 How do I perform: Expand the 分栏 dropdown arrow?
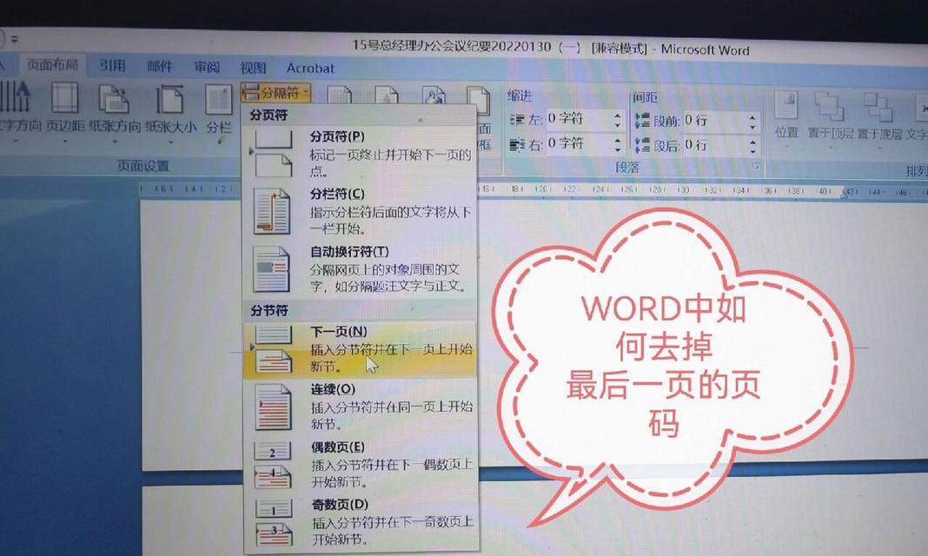219,142
